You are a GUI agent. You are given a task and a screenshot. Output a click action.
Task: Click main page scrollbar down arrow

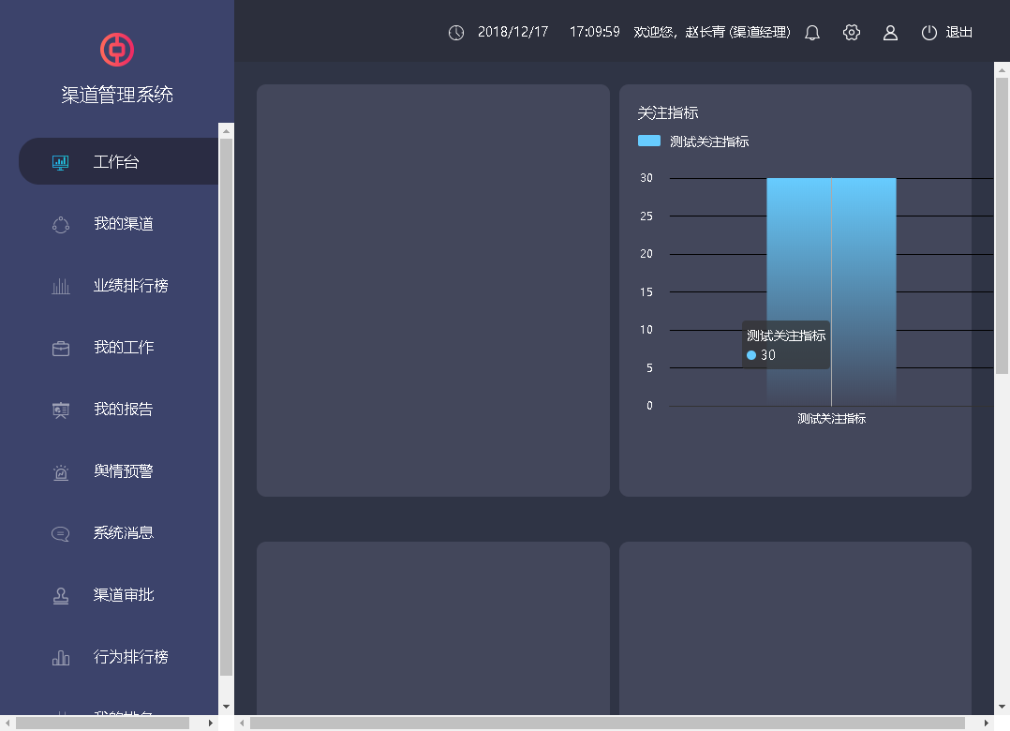coord(1002,707)
